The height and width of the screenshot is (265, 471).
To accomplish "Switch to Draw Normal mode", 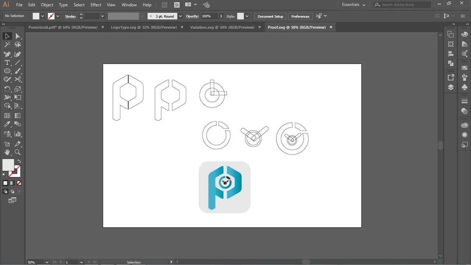I will pos(5,191).
